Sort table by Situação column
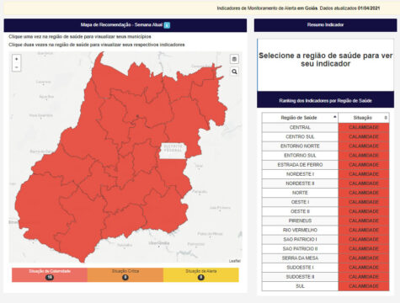 point(364,118)
